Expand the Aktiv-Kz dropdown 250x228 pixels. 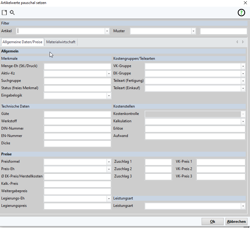[x=108, y=74]
